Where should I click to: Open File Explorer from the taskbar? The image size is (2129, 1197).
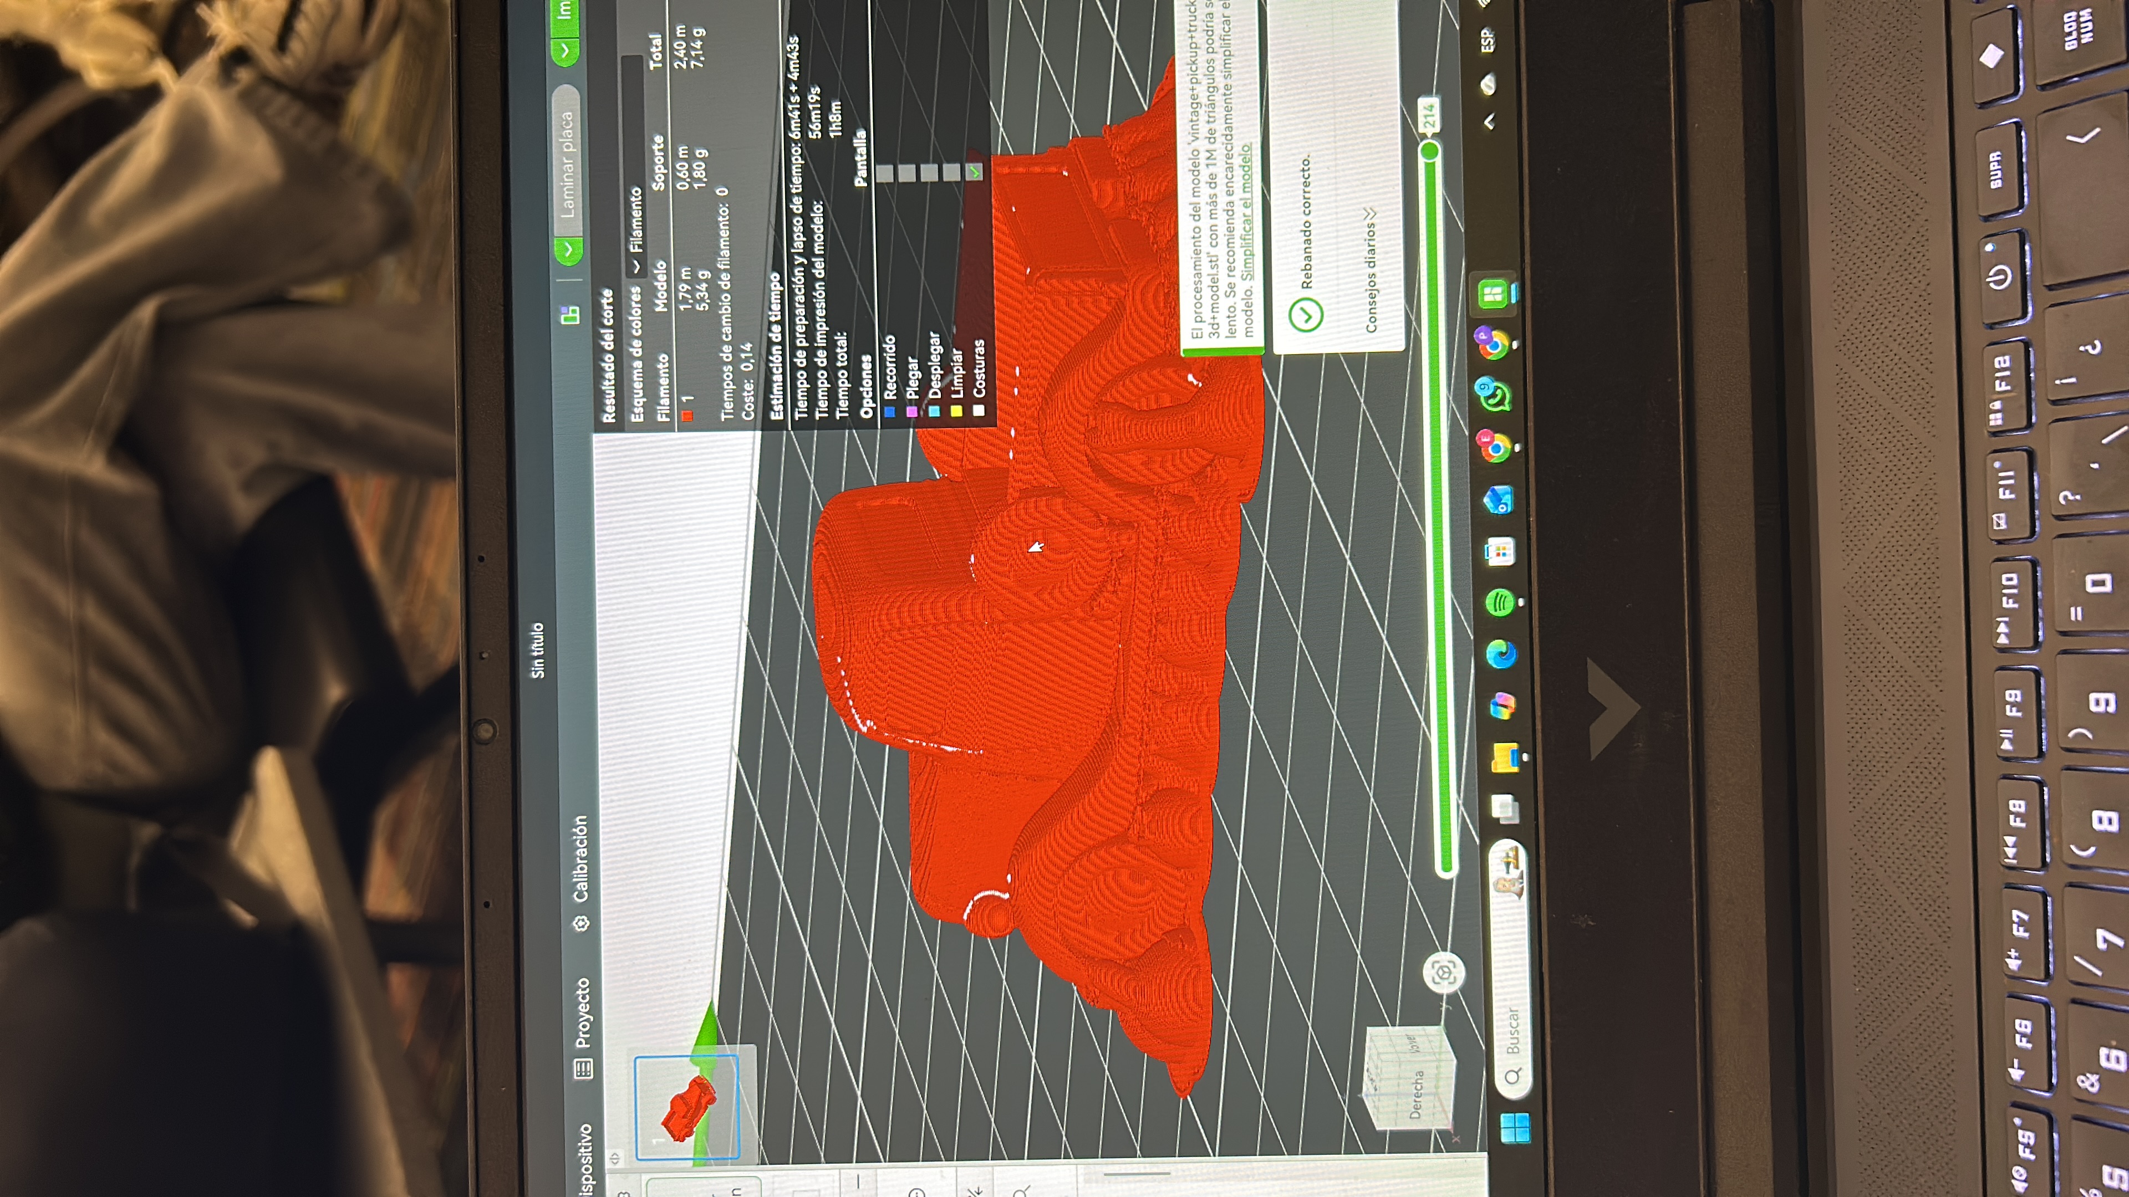tap(1504, 758)
